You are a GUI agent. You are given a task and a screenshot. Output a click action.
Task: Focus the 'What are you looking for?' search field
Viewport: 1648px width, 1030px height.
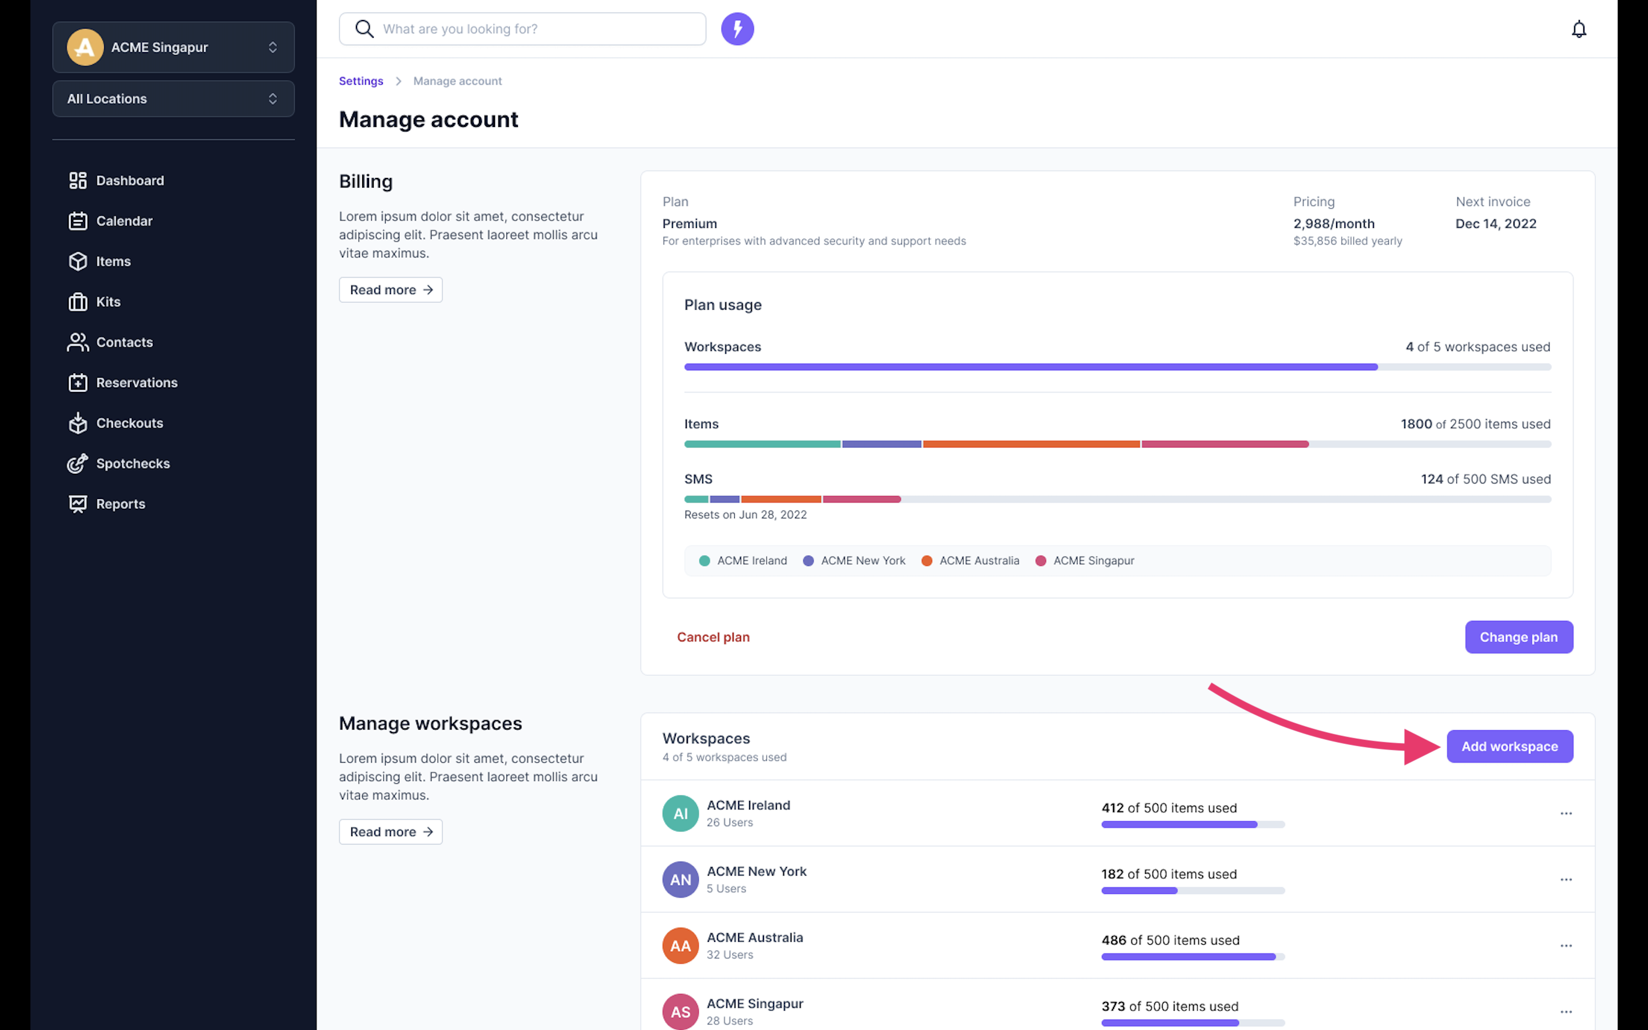pyautogui.click(x=522, y=29)
